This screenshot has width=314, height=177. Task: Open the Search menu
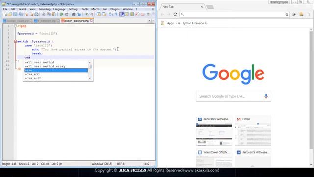[x=23, y=9]
